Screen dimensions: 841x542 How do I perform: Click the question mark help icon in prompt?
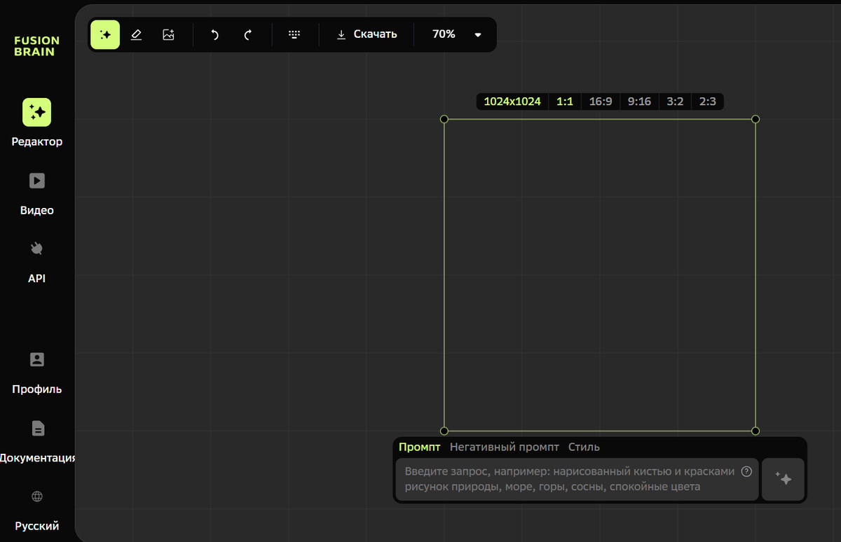746,471
